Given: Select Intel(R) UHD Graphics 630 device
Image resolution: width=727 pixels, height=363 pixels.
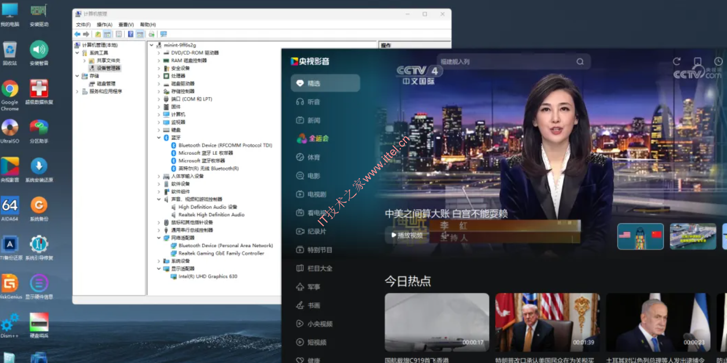Looking at the screenshot, I should tap(207, 276).
